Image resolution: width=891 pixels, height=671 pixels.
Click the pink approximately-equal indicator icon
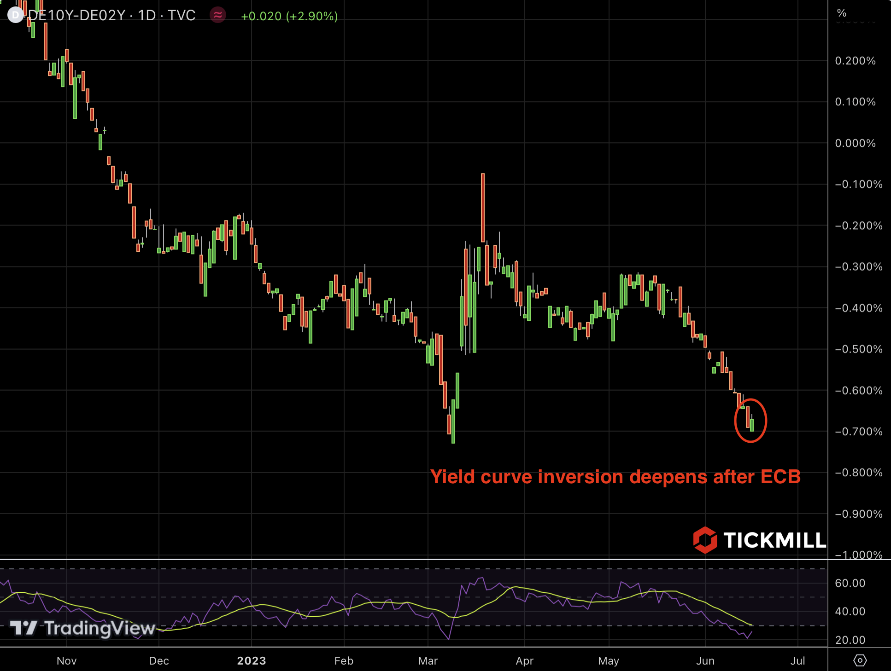[x=218, y=15]
